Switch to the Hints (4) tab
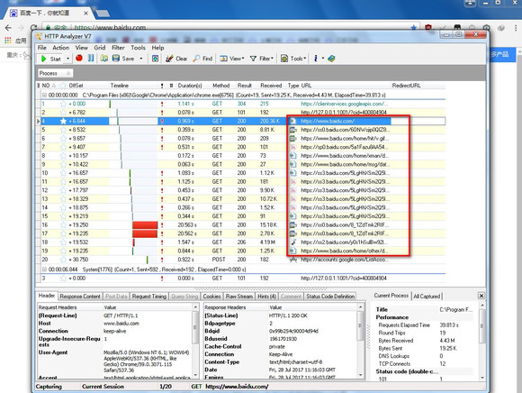522x393 pixels. (x=266, y=297)
